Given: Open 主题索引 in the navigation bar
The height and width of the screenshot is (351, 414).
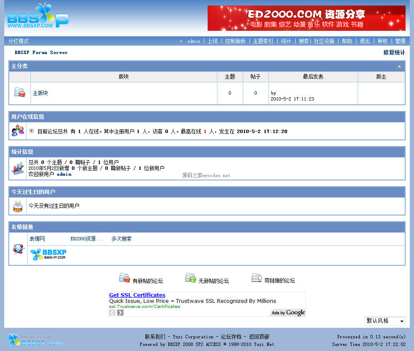Looking at the screenshot, I should click(x=263, y=41).
